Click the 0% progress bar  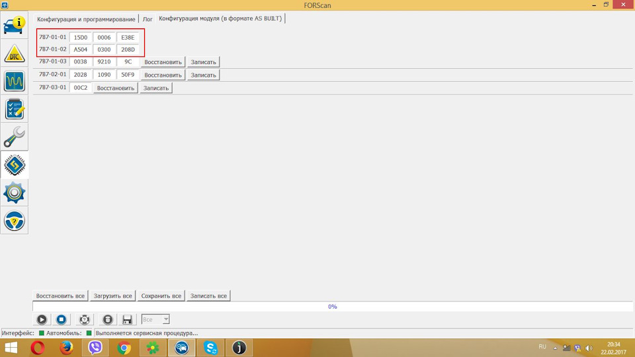[333, 307]
